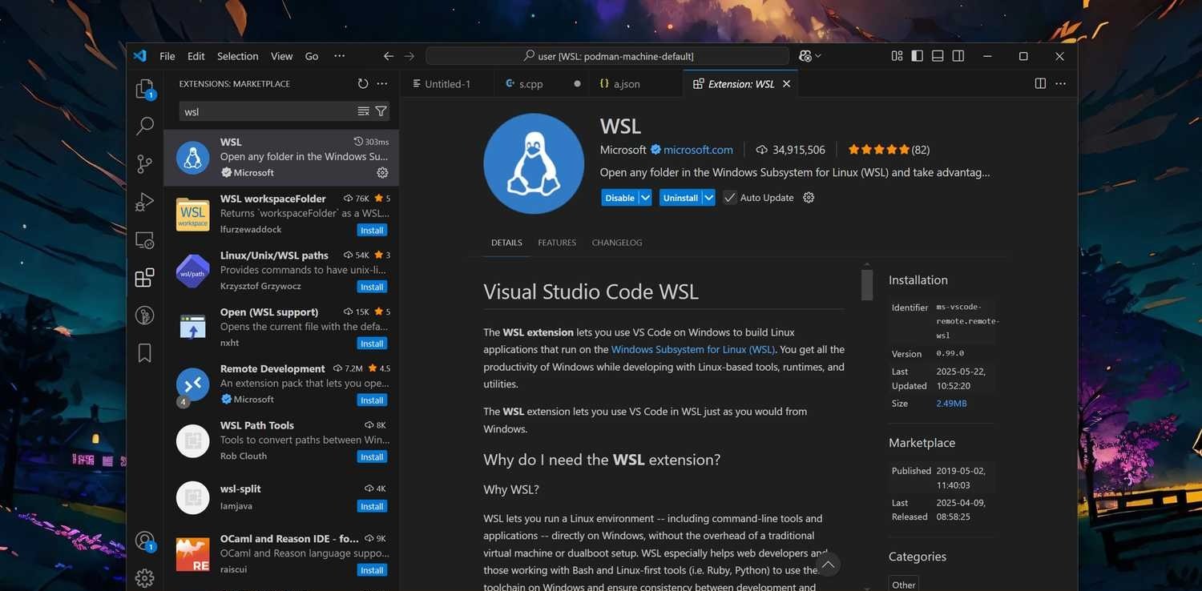Screen dimensions: 1202x591
Task: Open the Selection menu
Action: [238, 56]
